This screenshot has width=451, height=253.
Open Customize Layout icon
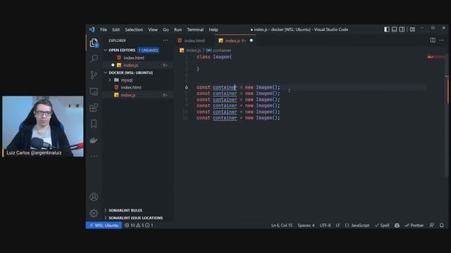(412, 30)
